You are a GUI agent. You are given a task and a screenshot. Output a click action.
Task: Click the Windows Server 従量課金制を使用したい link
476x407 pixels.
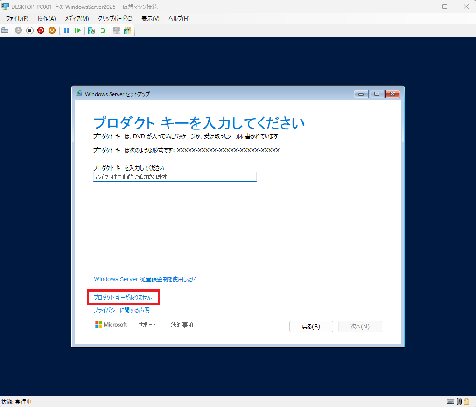[x=145, y=279]
